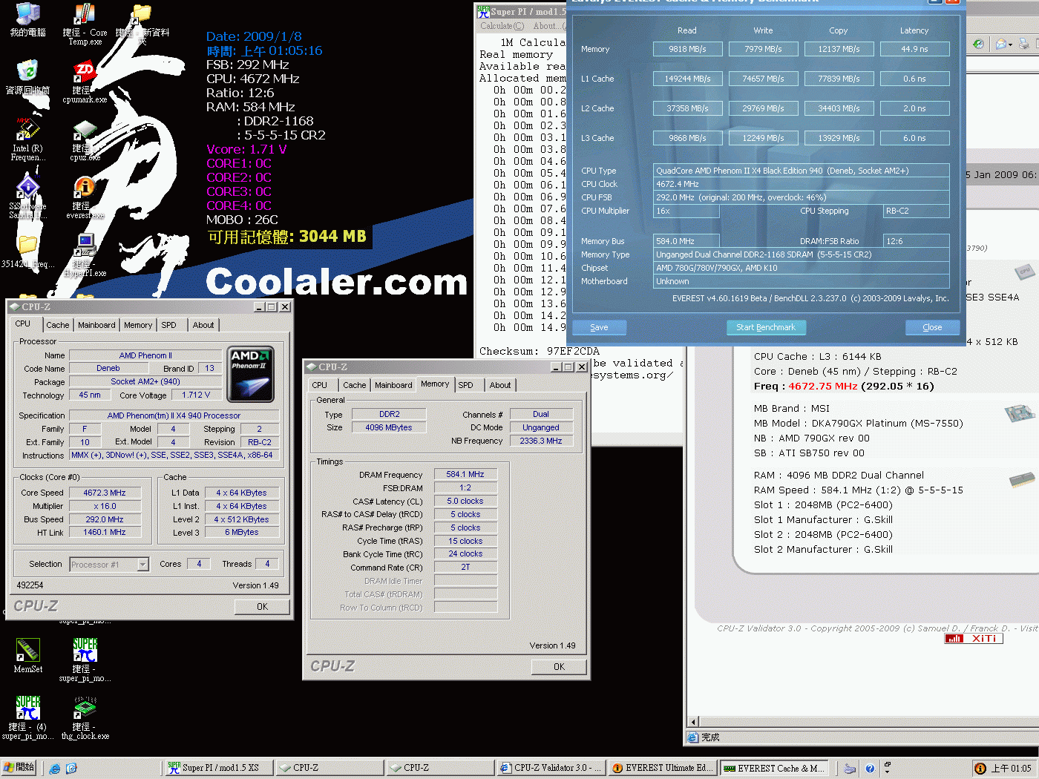Click the taskbar clock showing 01:05
1039x779 pixels.
[x=1011, y=769]
